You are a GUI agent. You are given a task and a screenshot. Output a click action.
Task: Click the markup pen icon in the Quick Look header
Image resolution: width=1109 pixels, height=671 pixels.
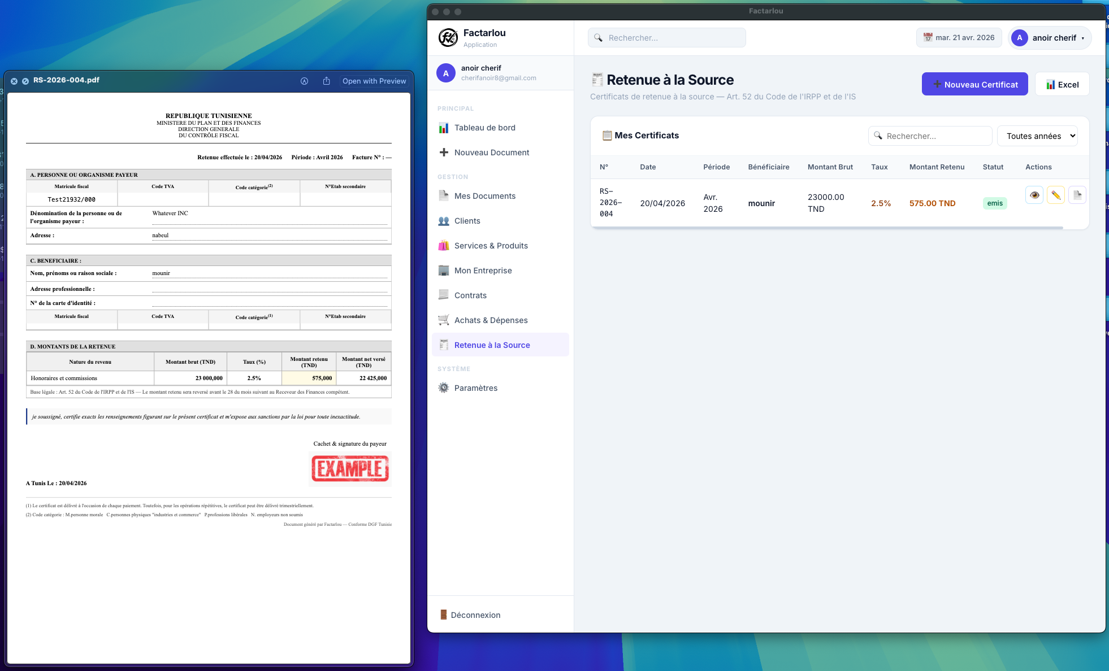coord(304,81)
